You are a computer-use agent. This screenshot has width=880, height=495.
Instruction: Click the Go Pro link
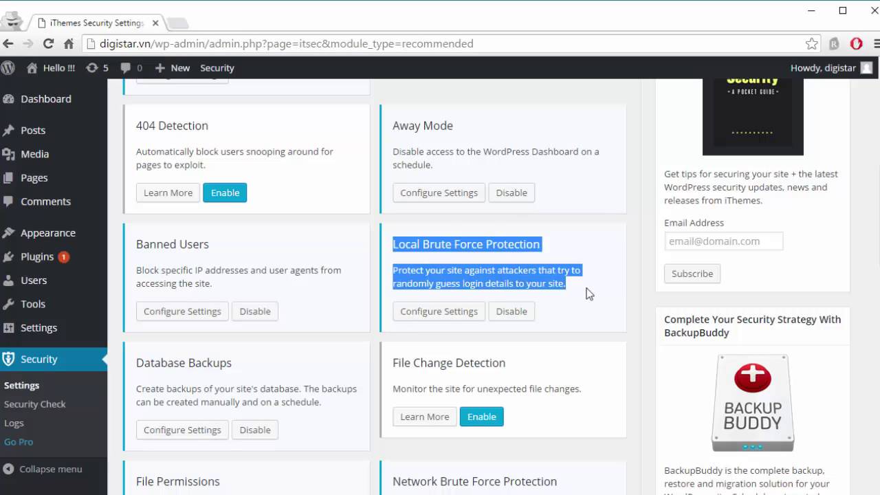(19, 442)
